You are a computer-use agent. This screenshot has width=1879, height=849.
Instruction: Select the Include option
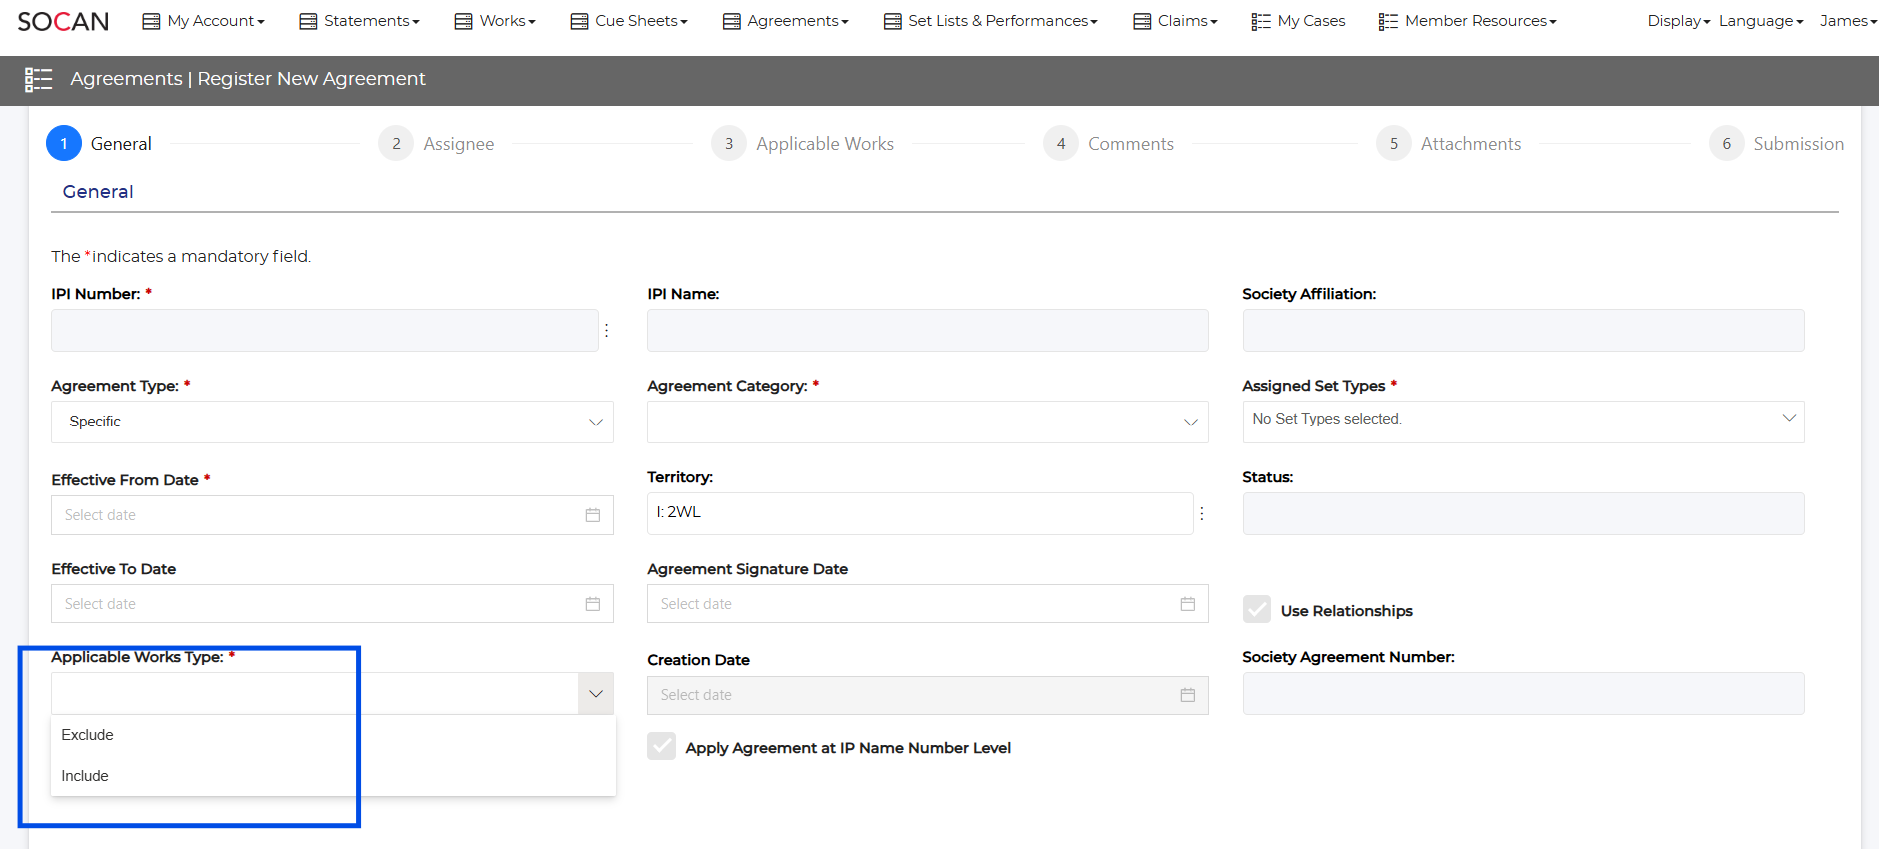pyautogui.click(x=85, y=776)
